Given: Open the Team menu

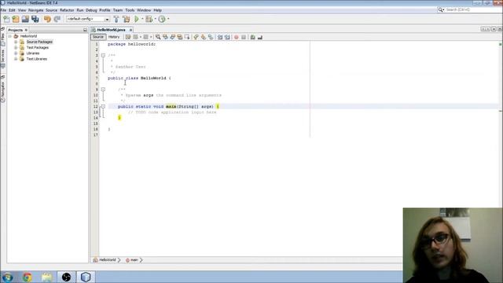Looking at the screenshot, I should 118,10.
